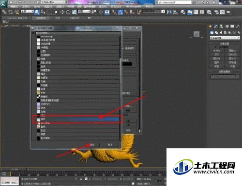This screenshot has height=186, width=242.
Task: Toggle Absolute/Offset transform mode
Action: (x=86, y=179)
